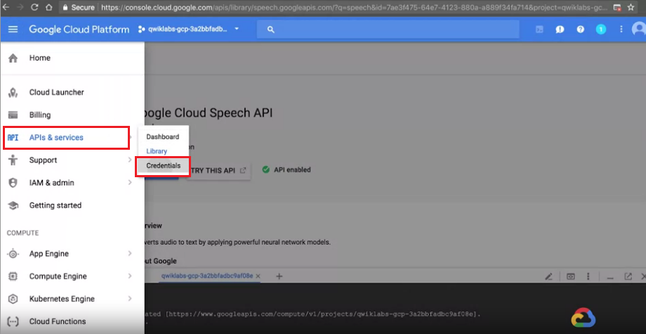Select Credentials in the APIs submenu
The width and height of the screenshot is (646, 334).
pos(163,166)
